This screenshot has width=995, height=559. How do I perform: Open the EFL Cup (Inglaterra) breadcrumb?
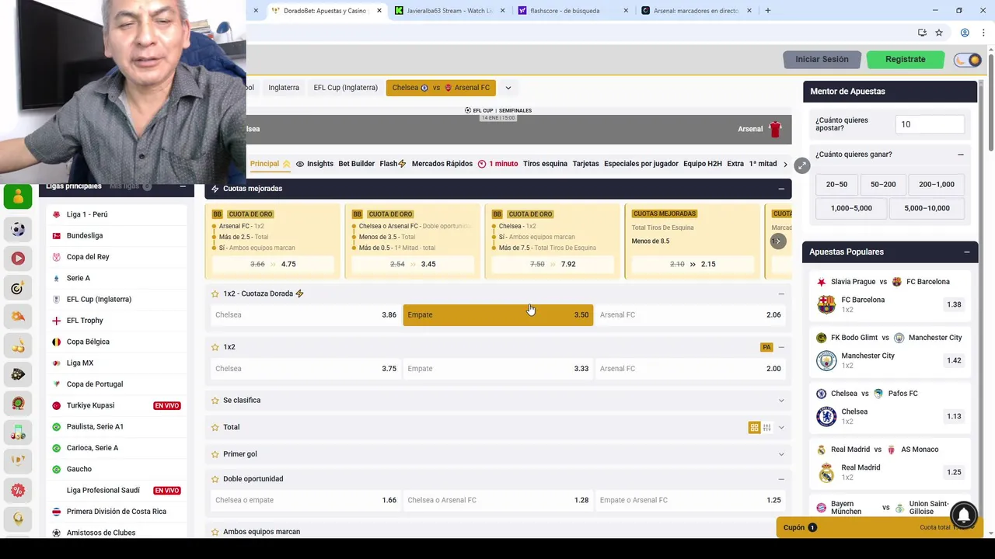(x=345, y=88)
